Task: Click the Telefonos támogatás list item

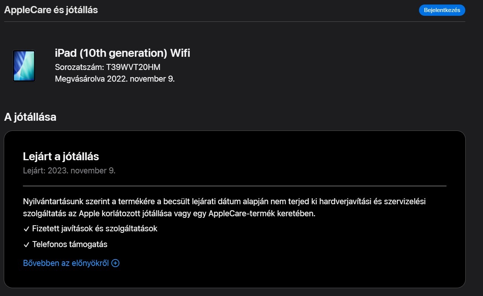Action: [x=70, y=244]
